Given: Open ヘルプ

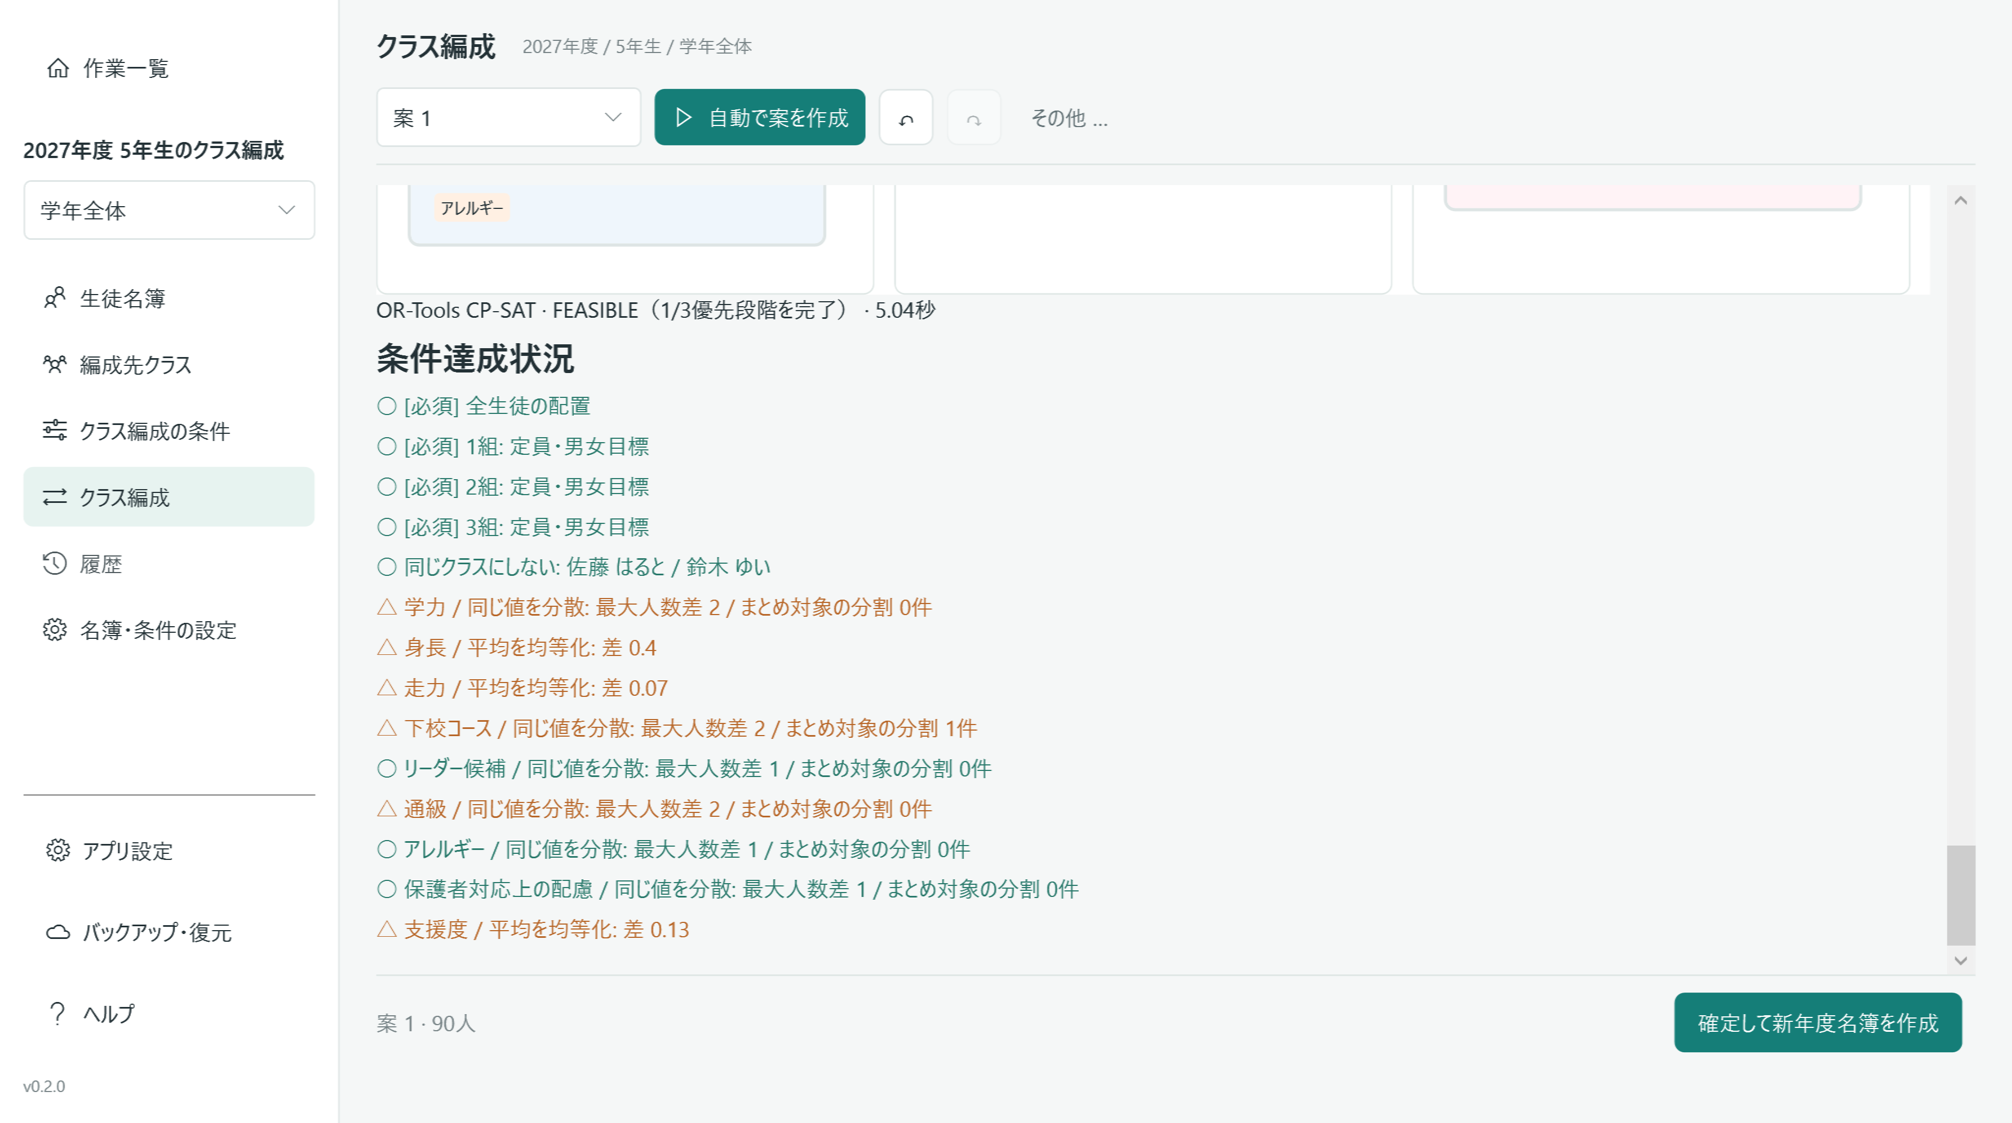Looking at the screenshot, I should [168, 1013].
